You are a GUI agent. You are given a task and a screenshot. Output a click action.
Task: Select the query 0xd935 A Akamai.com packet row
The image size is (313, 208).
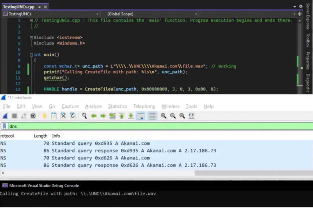coord(156,143)
